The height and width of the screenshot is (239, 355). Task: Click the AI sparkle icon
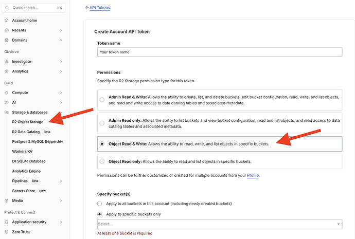coord(7,102)
